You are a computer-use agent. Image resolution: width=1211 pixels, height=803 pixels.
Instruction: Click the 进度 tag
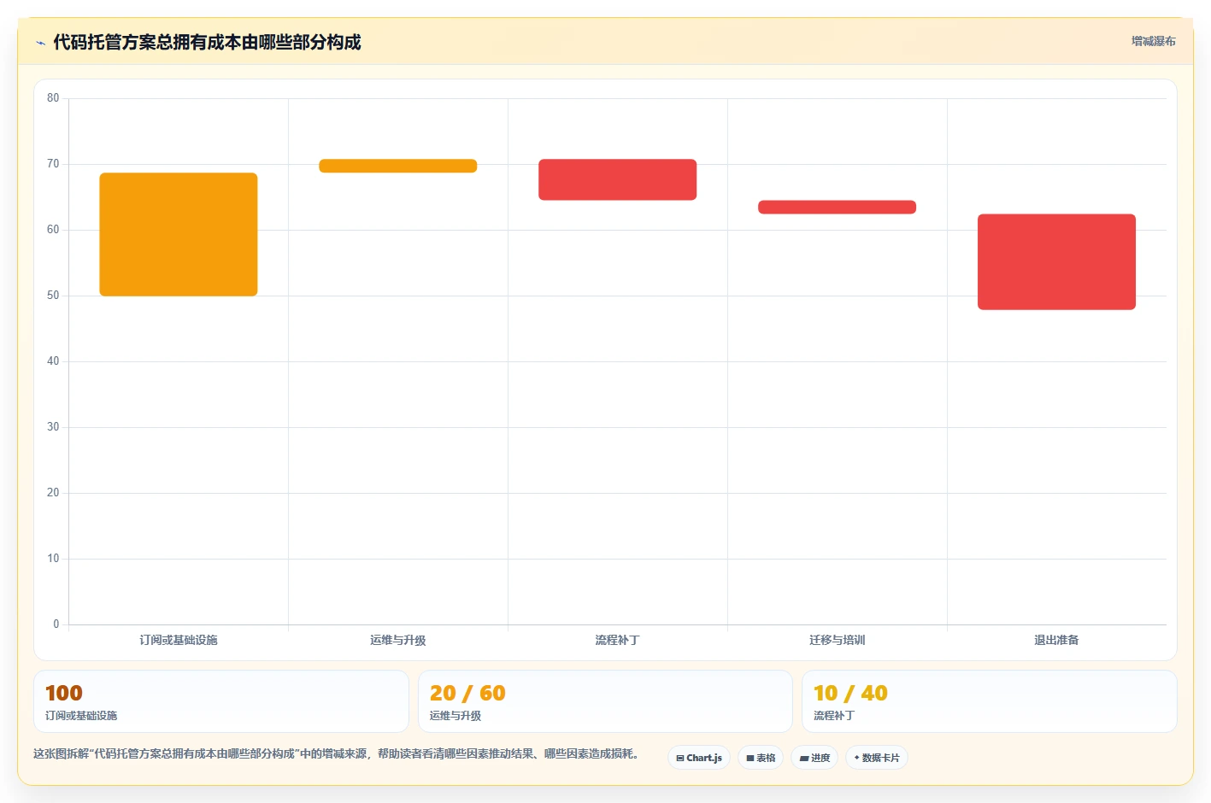click(814, 758)
